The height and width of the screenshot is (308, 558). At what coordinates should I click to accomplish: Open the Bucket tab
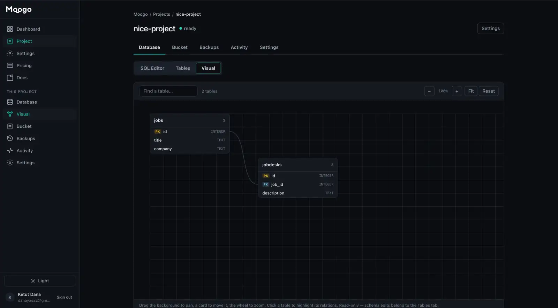coord(180,47)
